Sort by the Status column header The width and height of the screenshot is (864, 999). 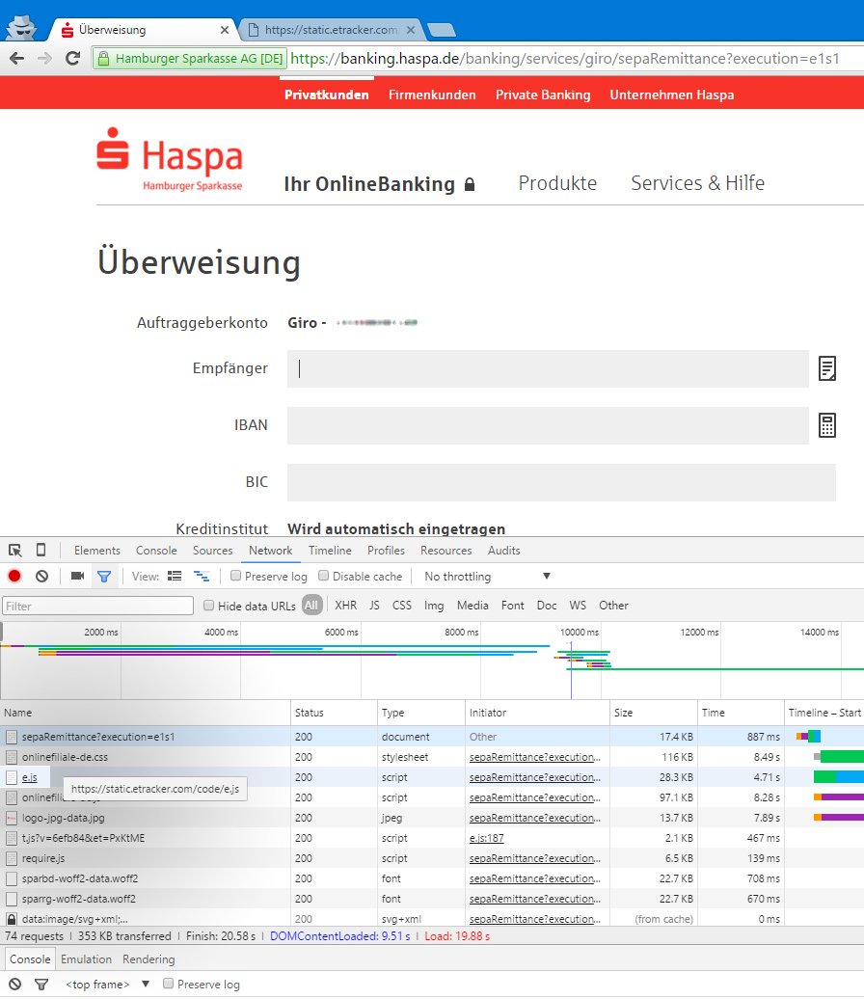coord(334,713)
